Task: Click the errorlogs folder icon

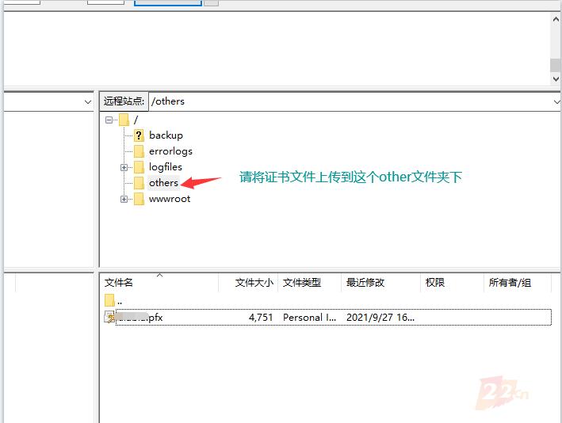Action: [139, 151]
